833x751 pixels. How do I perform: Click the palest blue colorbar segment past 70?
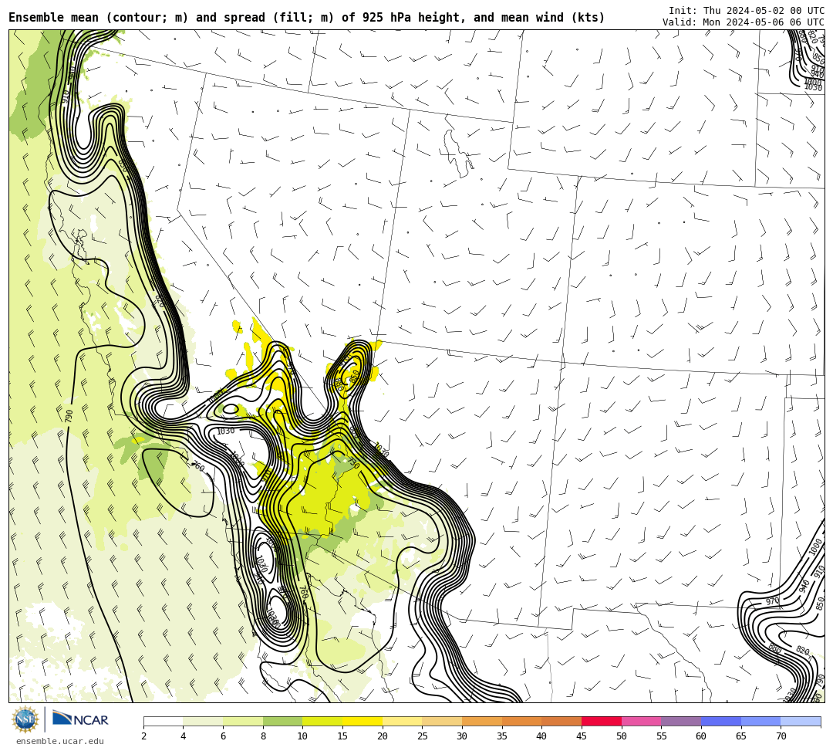point(801,721)
